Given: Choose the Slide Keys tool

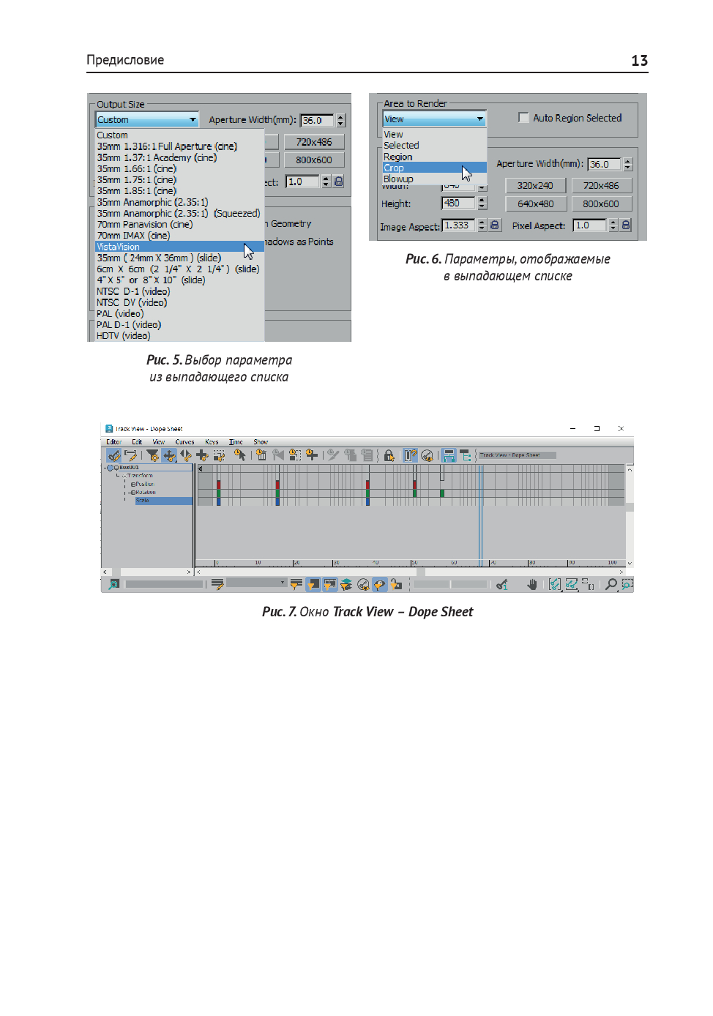Looking at the screenshot, I should point(186,456).
